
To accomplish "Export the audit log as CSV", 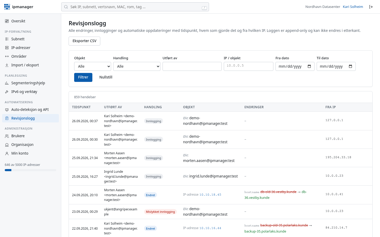I will click(84, 41).
